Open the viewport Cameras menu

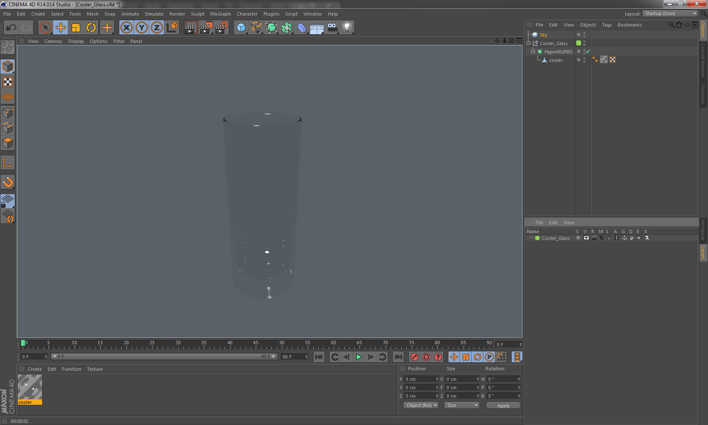click(x=53, y=41)
